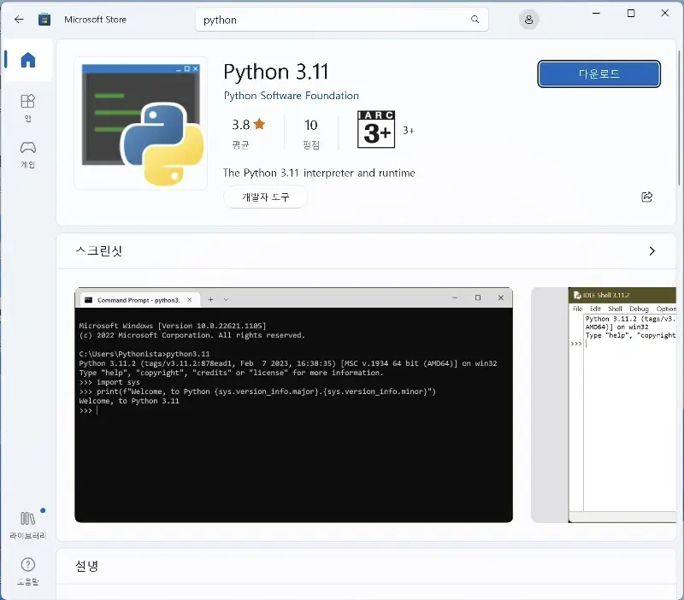Click the Microsoft Store logo icon
The height and width of the screenshot is (600, 684).
[x=44, y=19]
